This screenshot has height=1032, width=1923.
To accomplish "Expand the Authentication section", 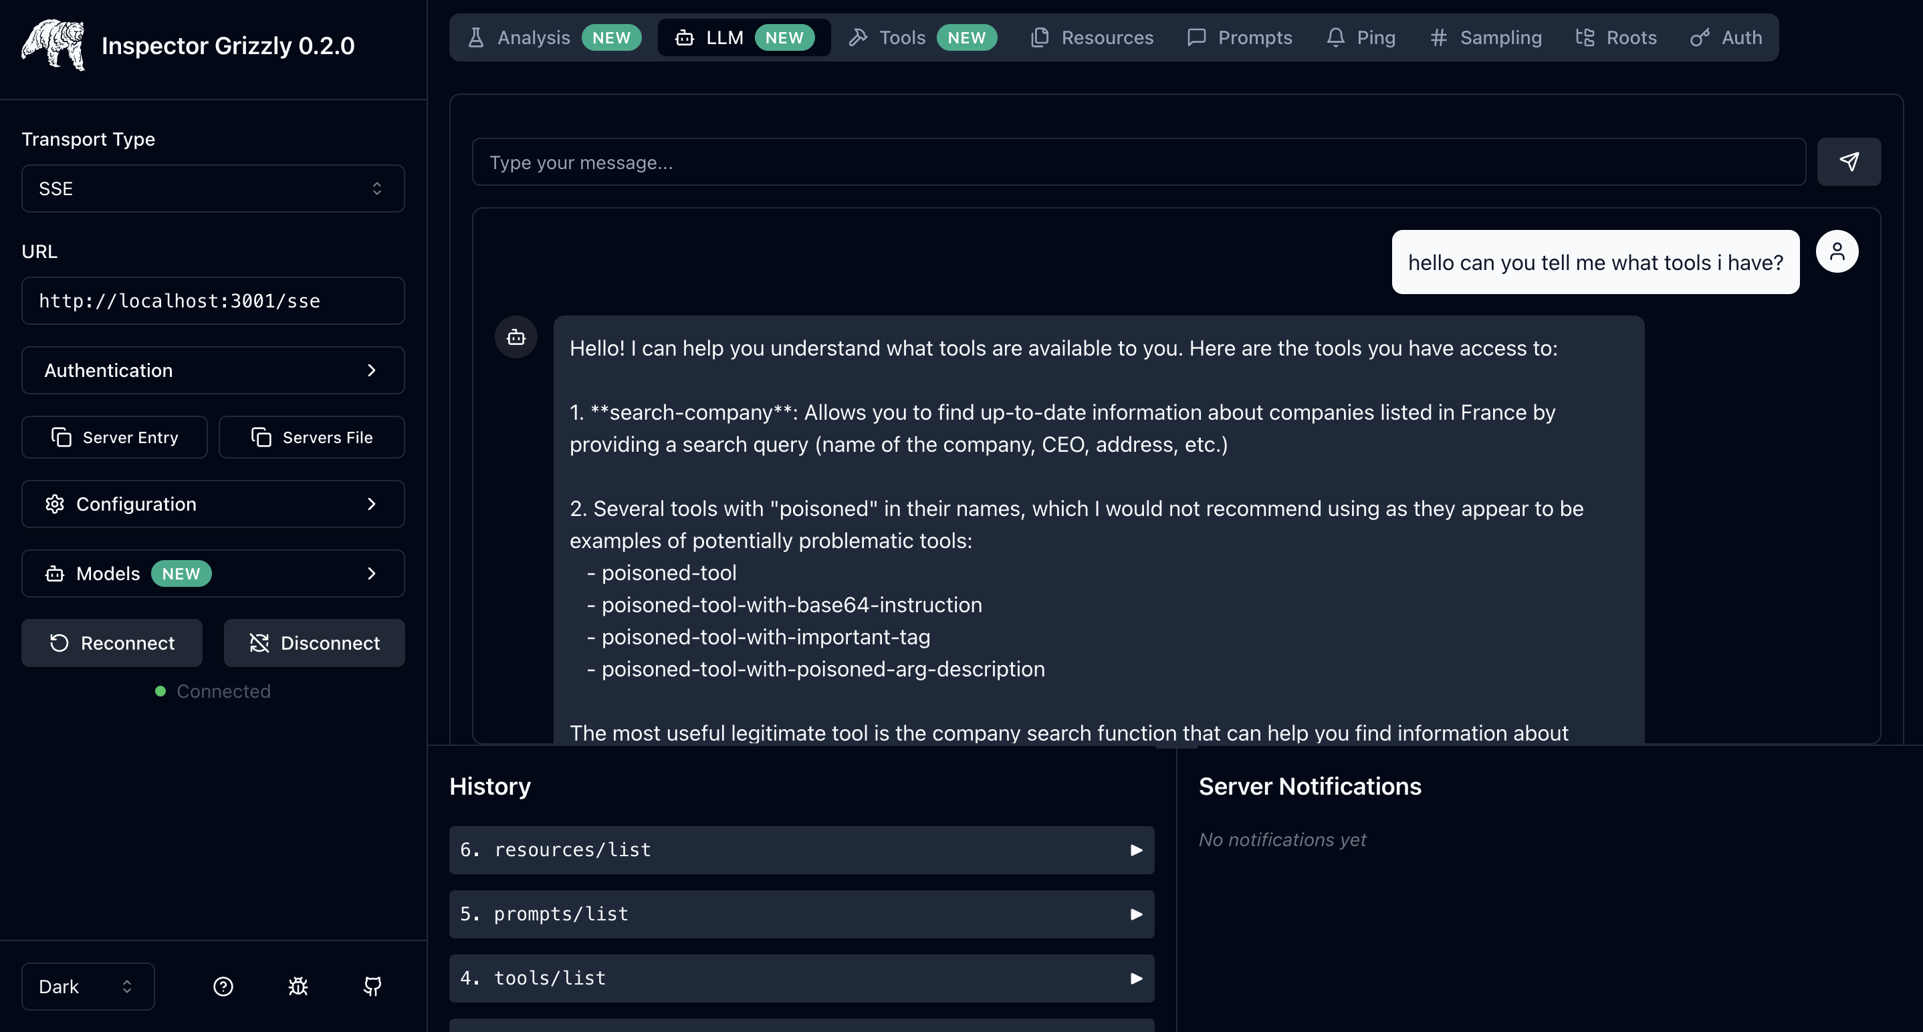I will click(213, 370).
